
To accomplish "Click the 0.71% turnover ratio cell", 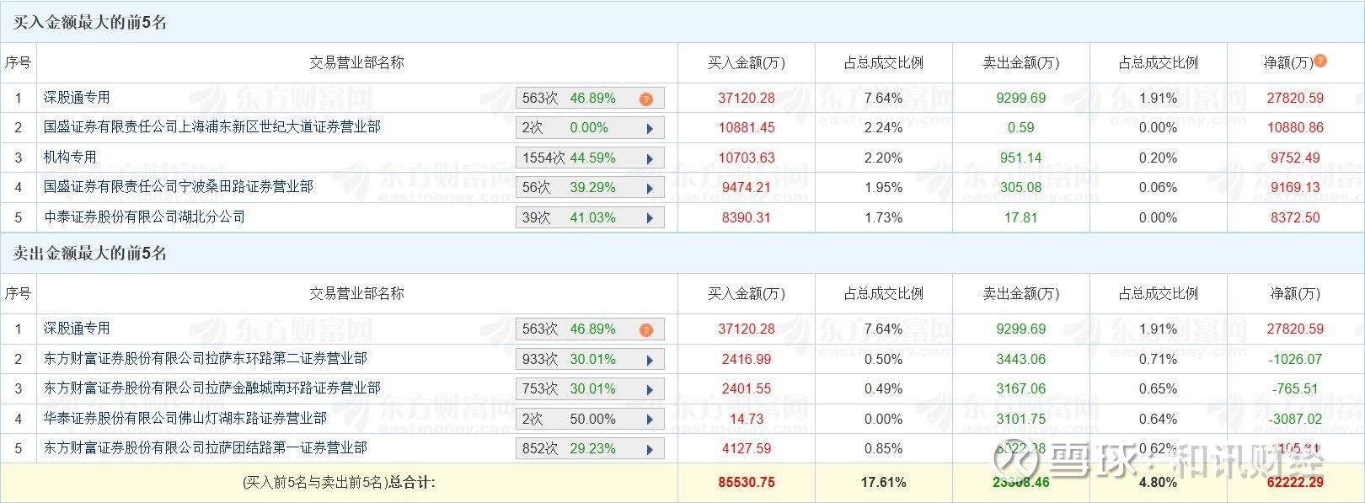I will click(1158, 359).
